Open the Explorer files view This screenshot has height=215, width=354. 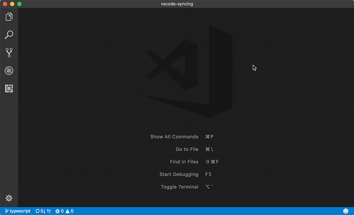[9, 17]
